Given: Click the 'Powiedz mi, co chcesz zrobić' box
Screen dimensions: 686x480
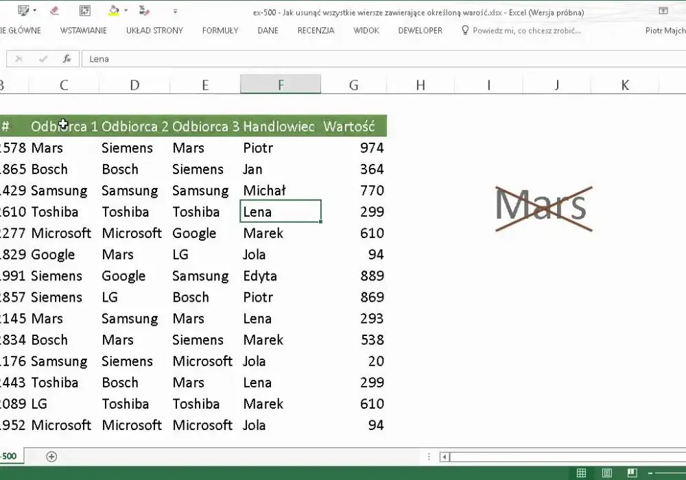Looking at the screenshot, I should (x=527, y=31).
